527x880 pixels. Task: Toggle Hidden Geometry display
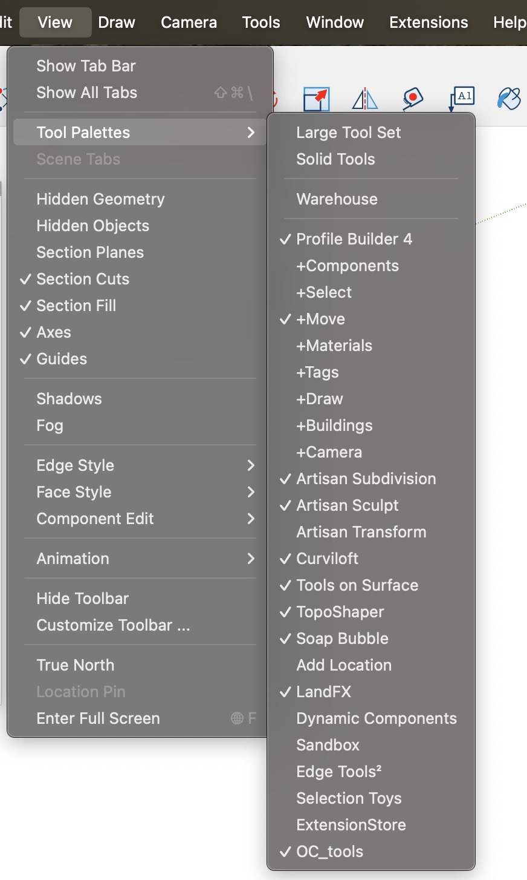pos(100,199)
